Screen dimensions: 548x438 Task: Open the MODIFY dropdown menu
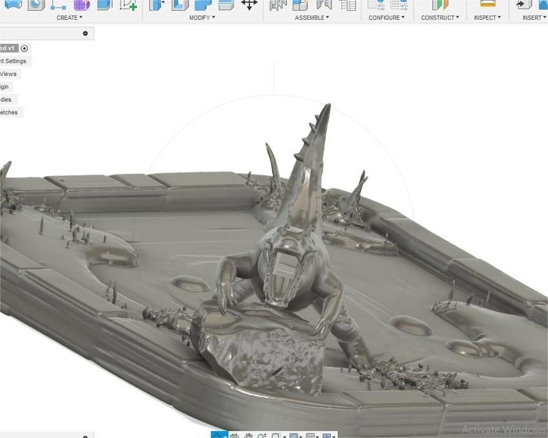coord(202,18)
